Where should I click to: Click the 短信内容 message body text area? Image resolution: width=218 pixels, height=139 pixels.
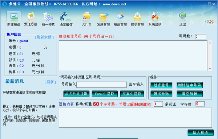pos(136,118)
